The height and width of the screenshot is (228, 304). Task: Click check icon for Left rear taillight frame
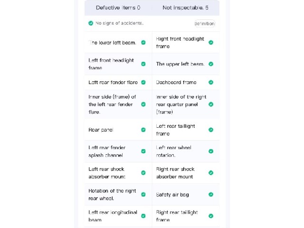pos(211,130)
